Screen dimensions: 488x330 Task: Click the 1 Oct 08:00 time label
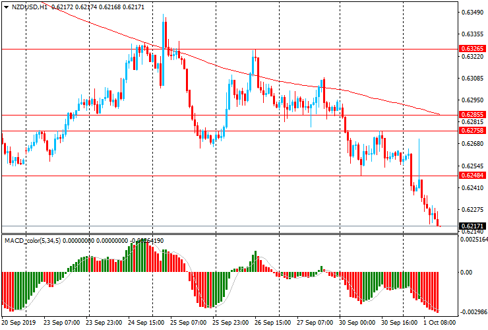tap(441, 323)
